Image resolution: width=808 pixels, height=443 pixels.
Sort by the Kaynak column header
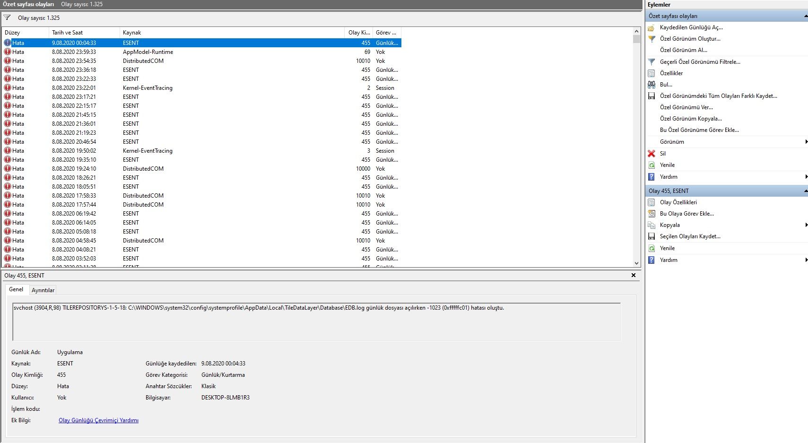coord(232,33)
